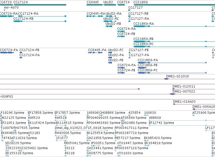The height and width of the screenshot is (157, 215).
Task: Click the CG6495-PA protein label
Action: point(97,50)
